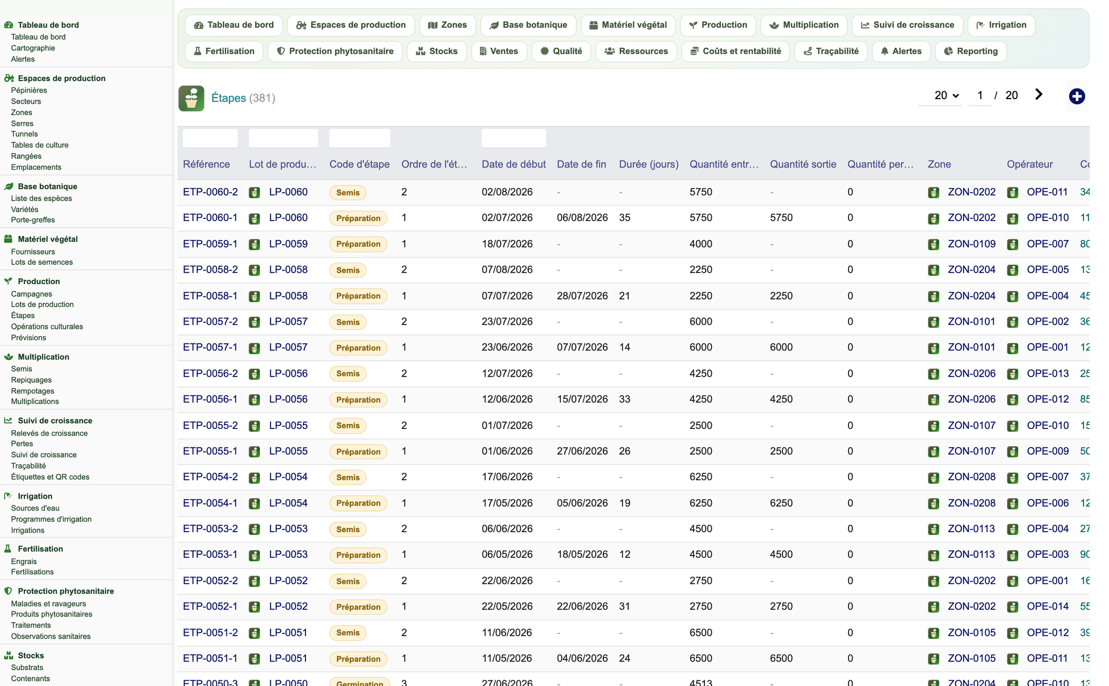This screenshot has width=1109, height=686.
Task: Sort by the Durée (jours) column header
Action: [649, 164]
